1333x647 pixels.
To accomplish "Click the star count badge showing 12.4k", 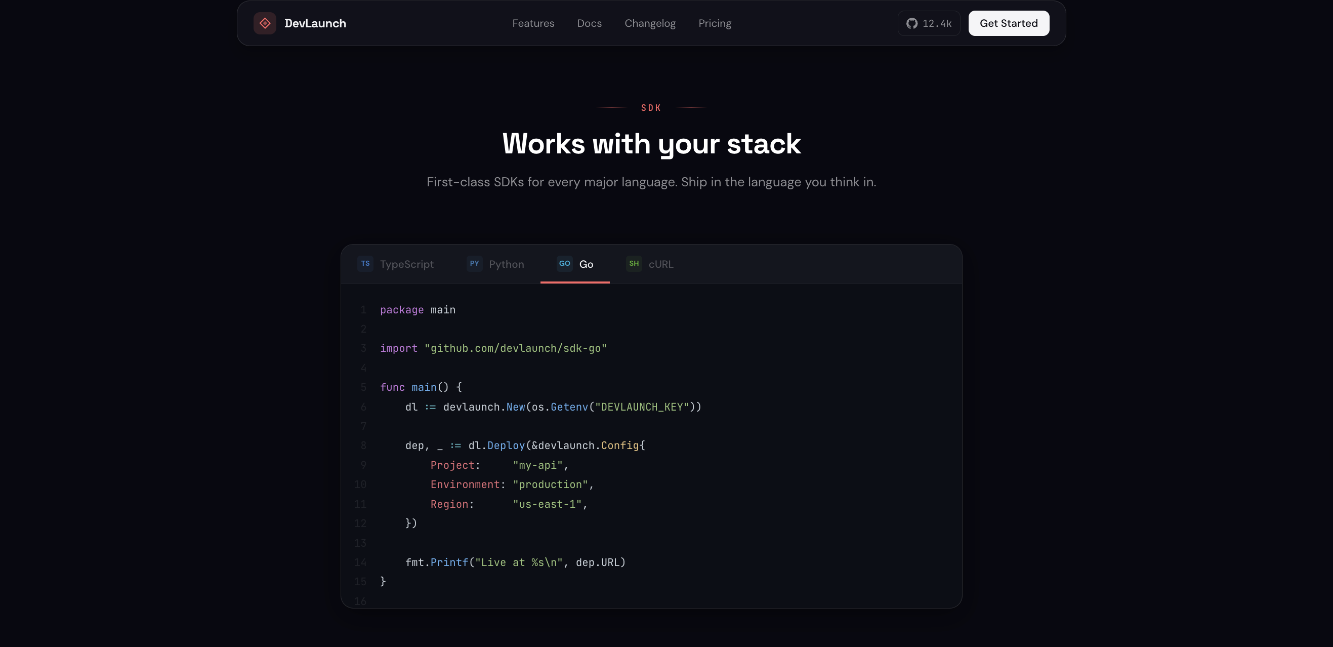I will (x=929, y=23).
